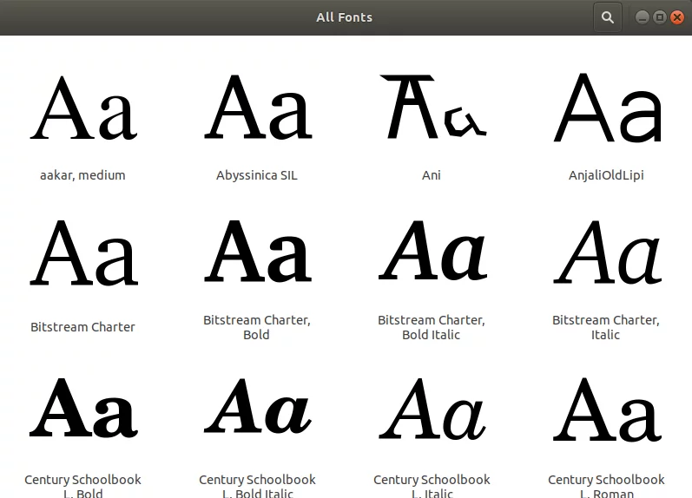Select Century Schoolbook L Bold Italic preview
692x498 pixels.
[257, 408]
